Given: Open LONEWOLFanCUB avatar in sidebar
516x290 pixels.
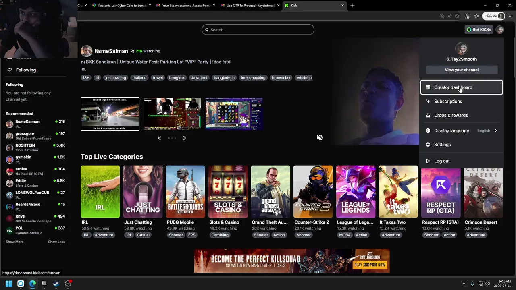Looking at the screenshot, I should point(10,195).
